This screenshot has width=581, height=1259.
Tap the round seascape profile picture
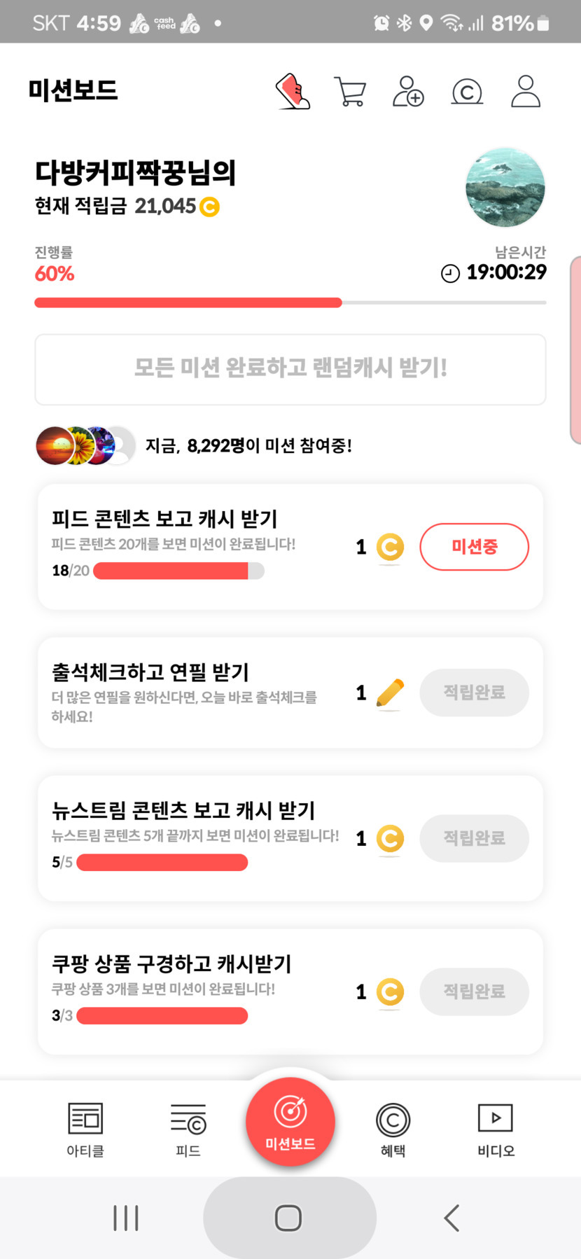click(x=505, y=187)
